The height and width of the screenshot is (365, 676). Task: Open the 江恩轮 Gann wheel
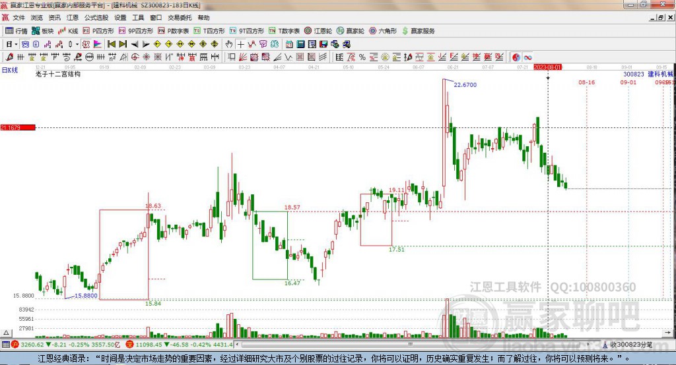318,31
